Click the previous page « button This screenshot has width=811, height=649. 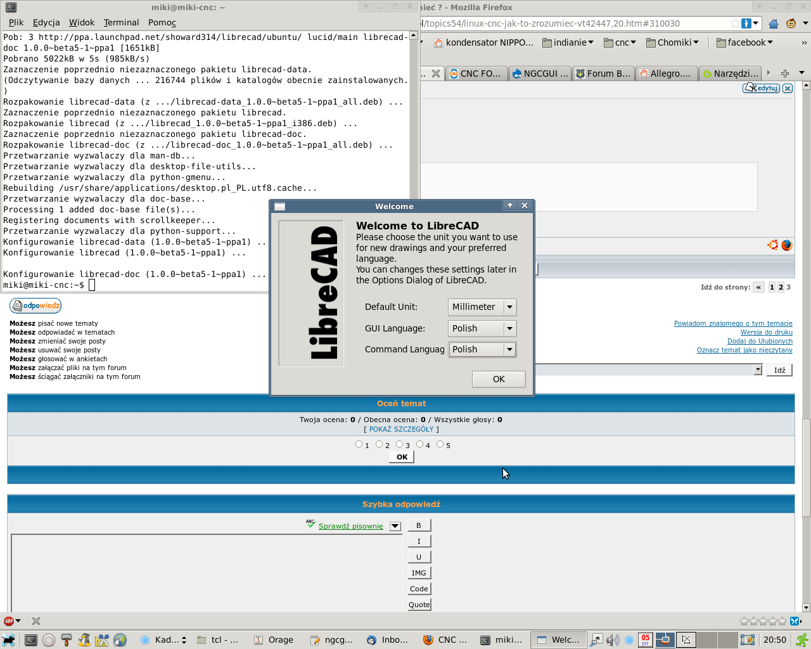[758, 287]
